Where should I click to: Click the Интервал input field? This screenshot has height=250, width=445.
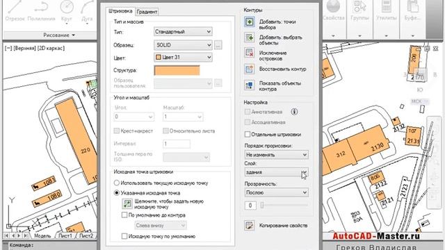point(176,144)
